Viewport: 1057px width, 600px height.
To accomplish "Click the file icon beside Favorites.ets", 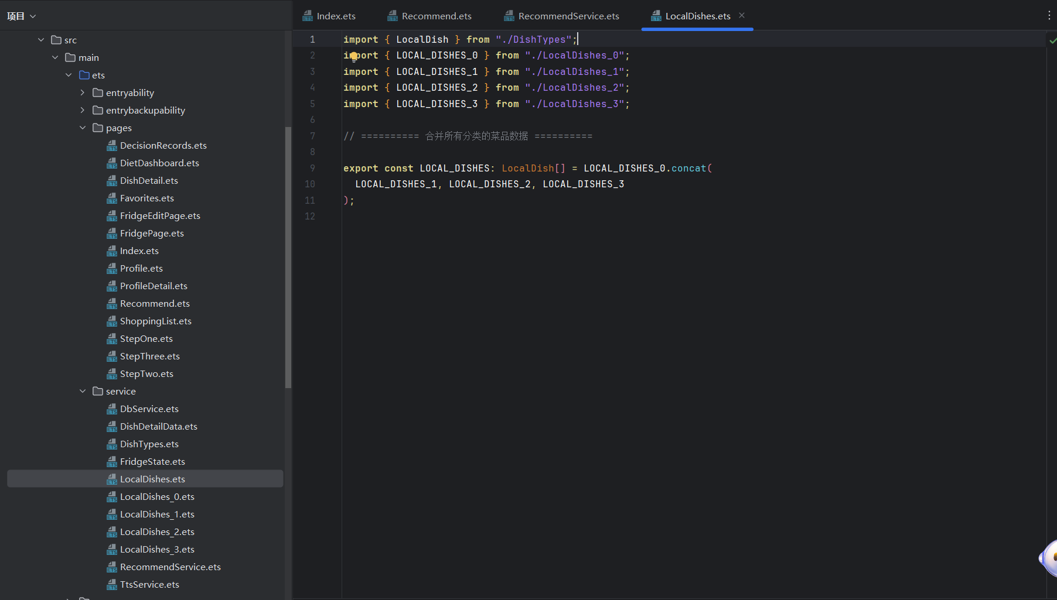I will (x=112, y=198).
